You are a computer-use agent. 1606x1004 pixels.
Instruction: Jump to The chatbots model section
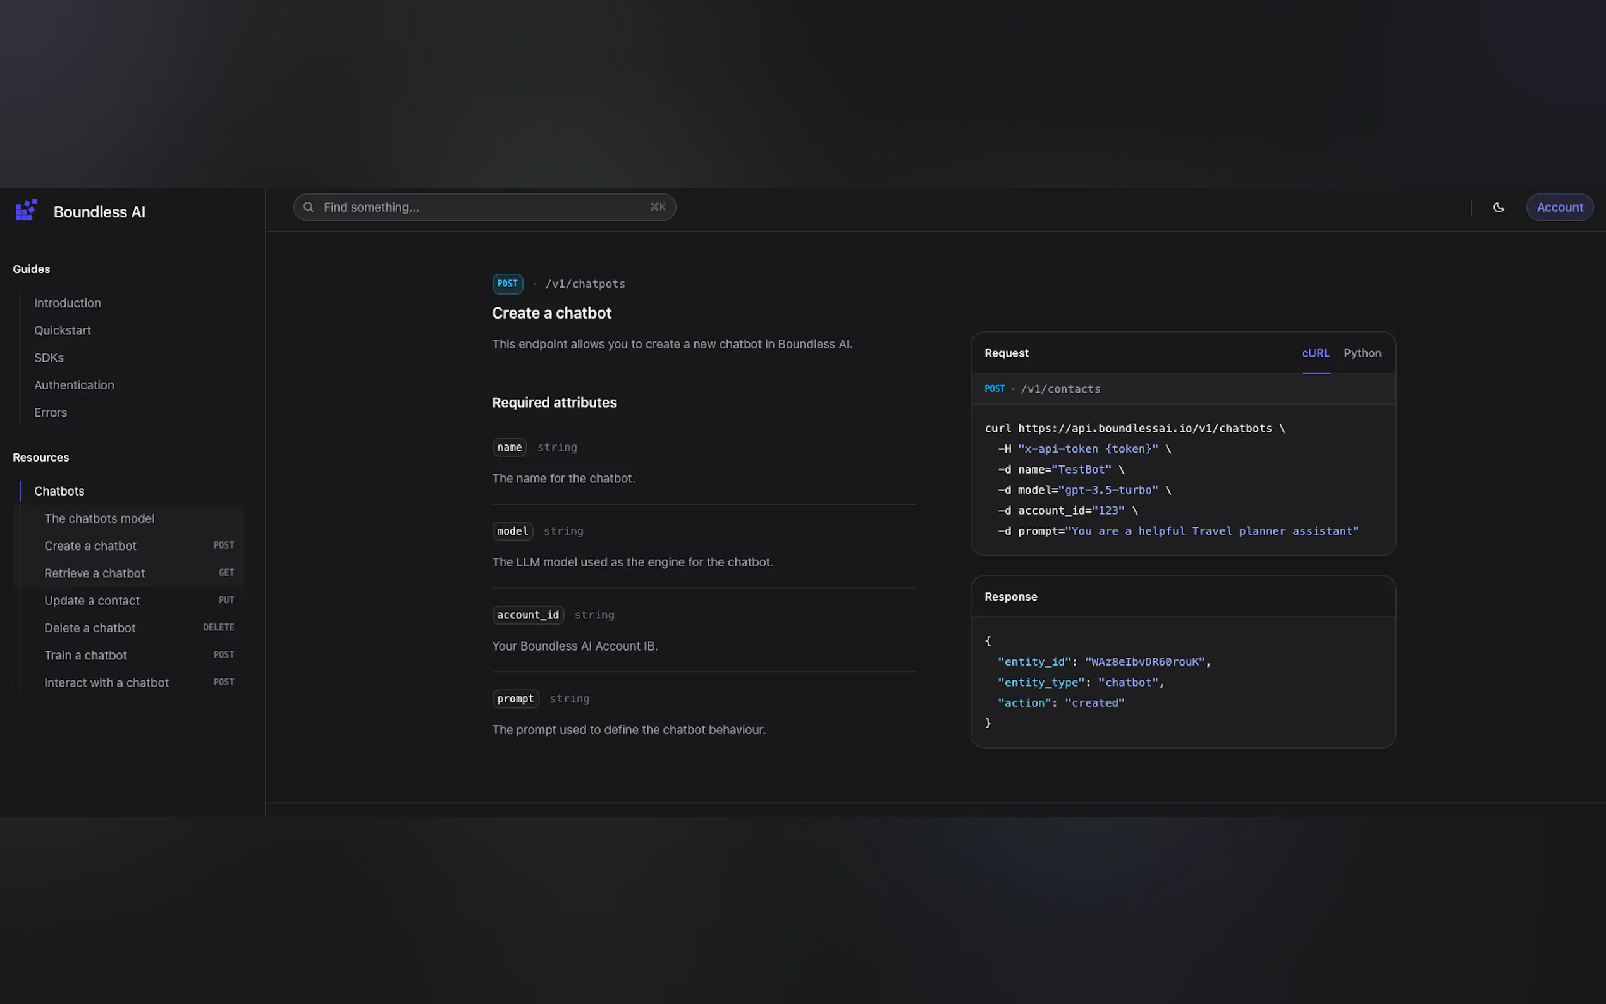click(x=99, y=518)
